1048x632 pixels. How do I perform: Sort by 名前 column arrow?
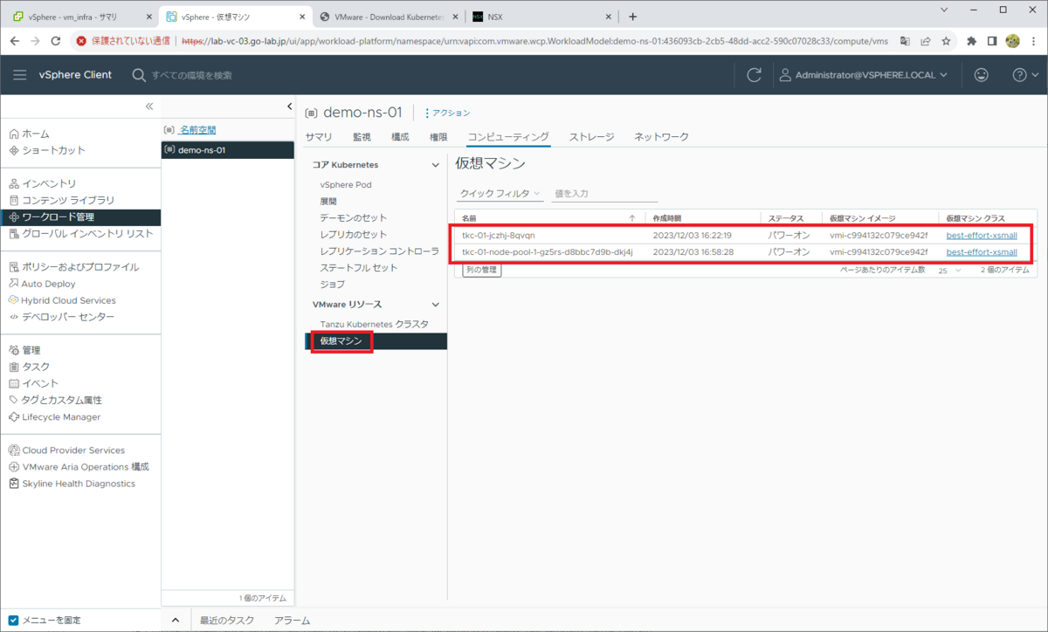click(x=632, y=218)
